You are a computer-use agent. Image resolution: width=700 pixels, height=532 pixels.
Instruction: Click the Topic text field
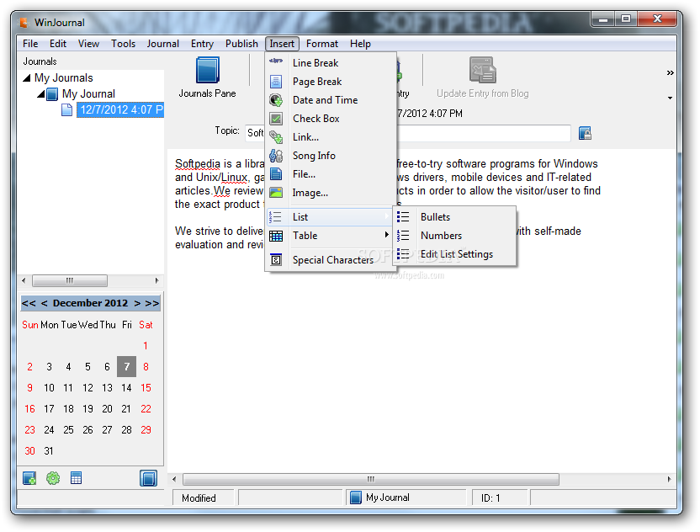407,133
